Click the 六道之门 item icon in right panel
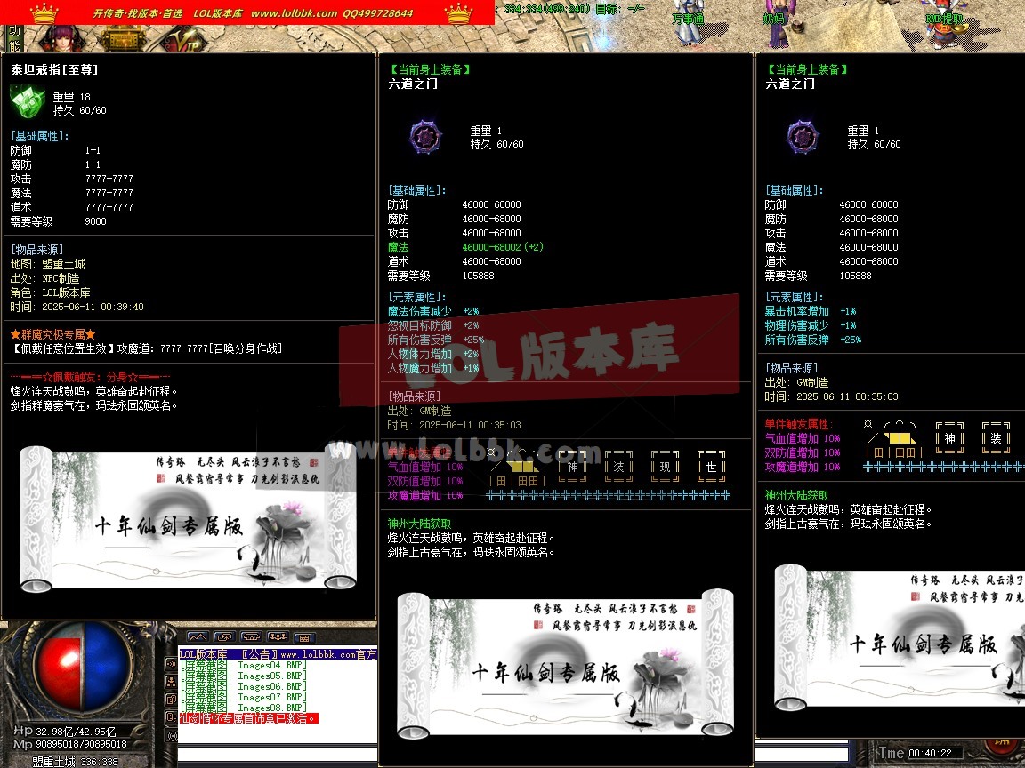The height and width of the screenshot is (768, 1025). click(x=803, y=137)
